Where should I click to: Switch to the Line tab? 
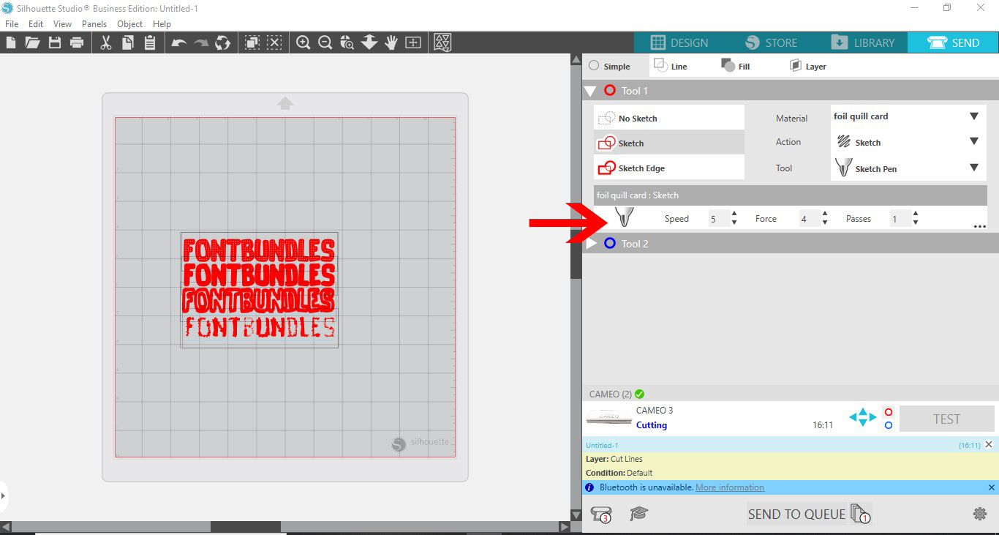coord(670,66)
